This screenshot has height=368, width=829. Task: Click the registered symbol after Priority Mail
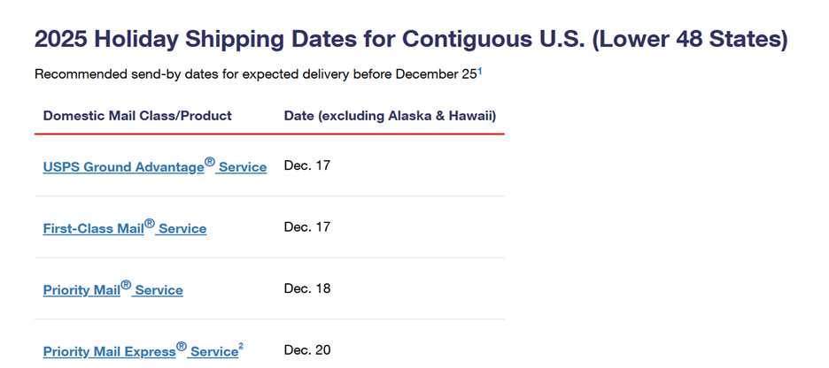coord(126,285)
